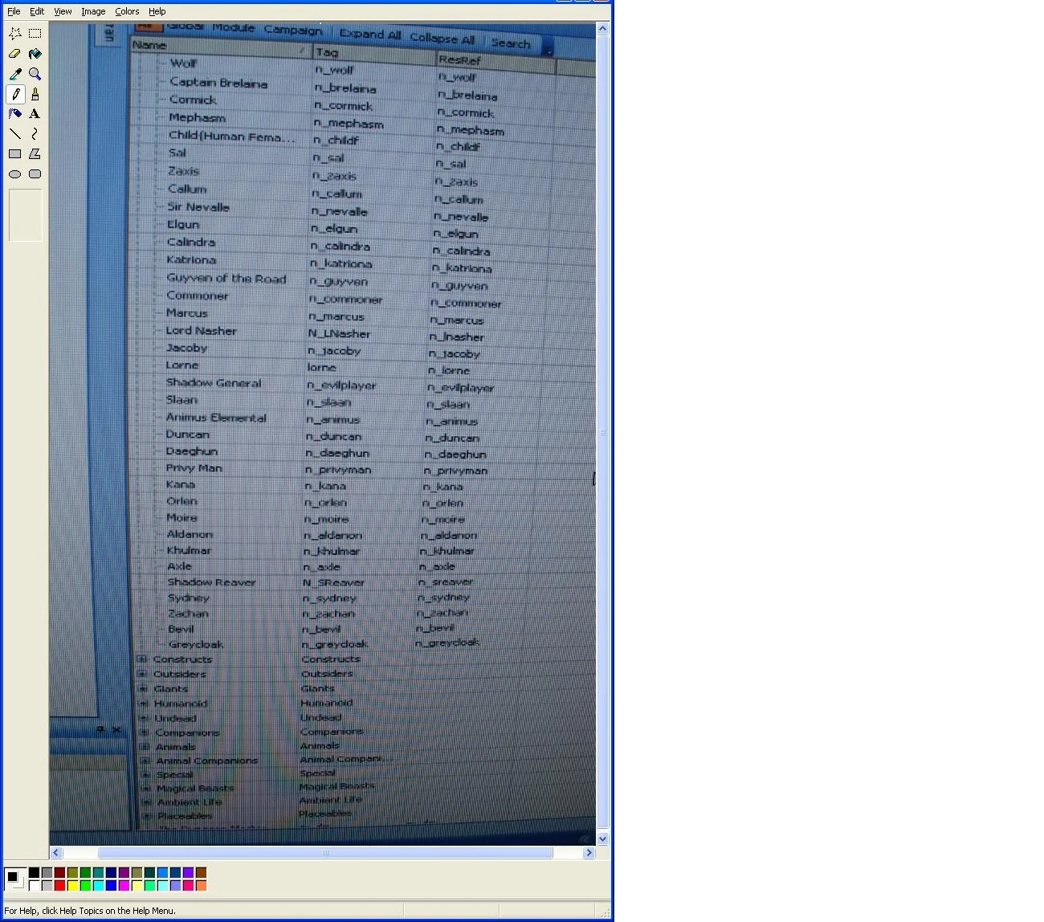The height and width of the screenshot is (922, 1044).
Task: Choose the Rectangle shape tool
Action: click(x=15, y=154)
